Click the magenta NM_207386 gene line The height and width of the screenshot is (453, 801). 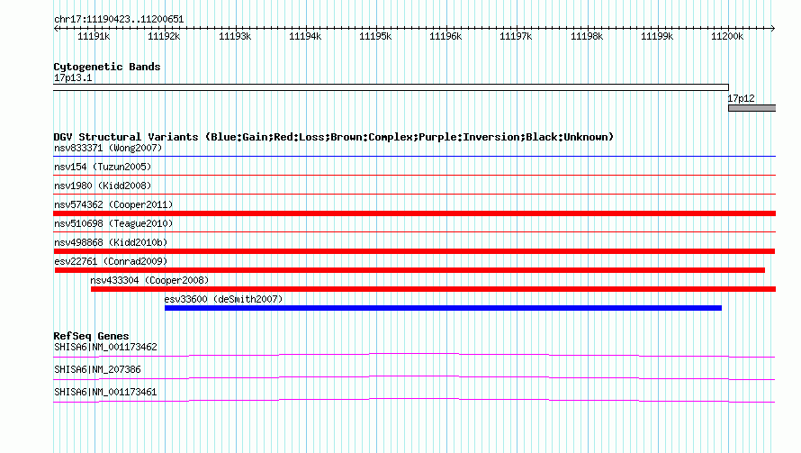pyautogui.click(x=414, y=377)
